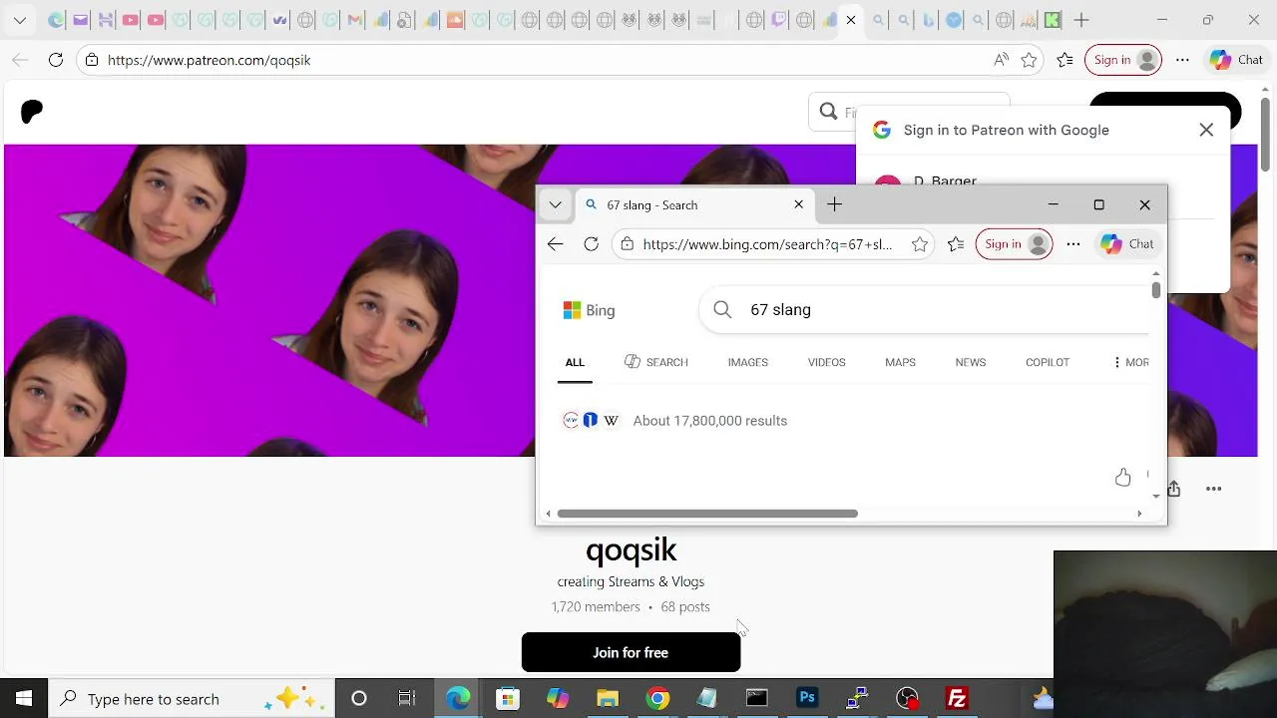Switch to Bing SEARCH tab
Screen dimensions: 1277x718
tap(656, 362)
